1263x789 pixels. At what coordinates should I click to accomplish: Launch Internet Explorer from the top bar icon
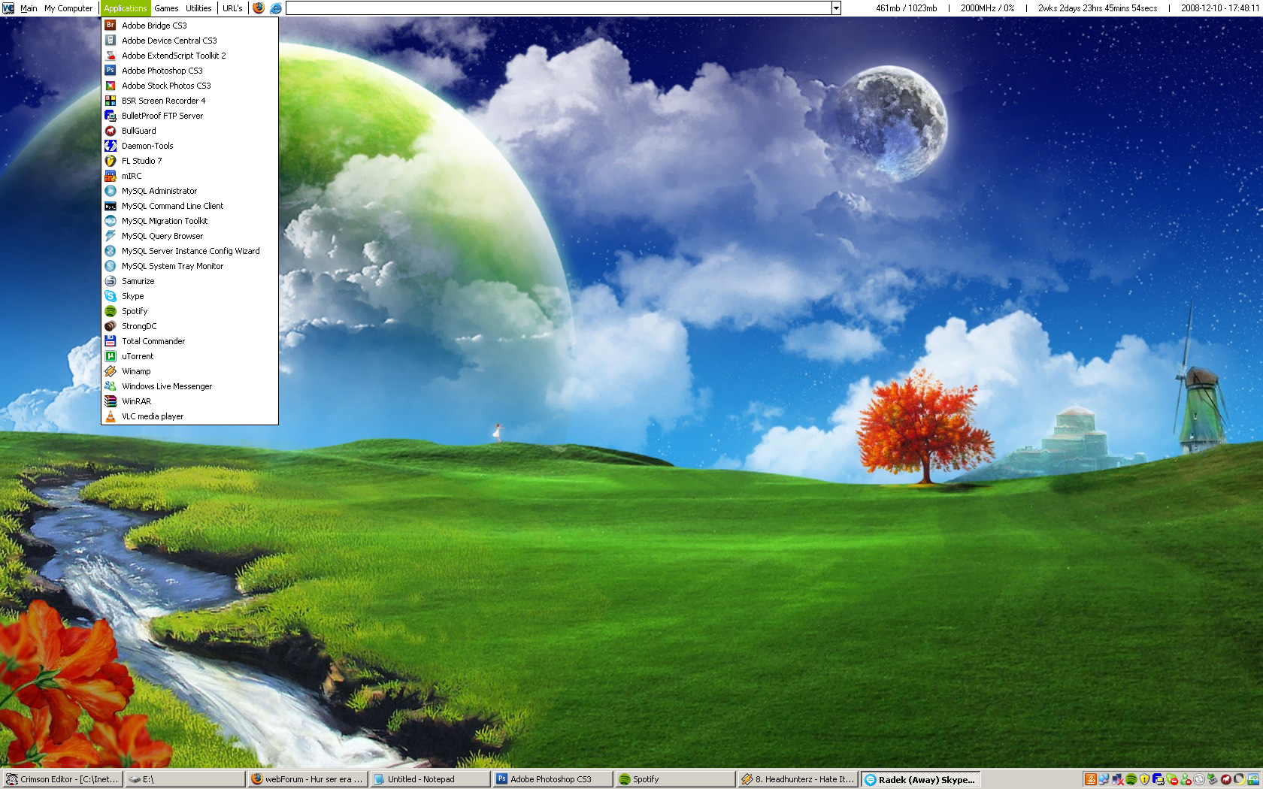pyautogui.click(x=276, y=8)
